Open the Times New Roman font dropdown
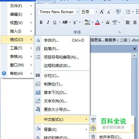139x139 pixels. tap(78, 12)
